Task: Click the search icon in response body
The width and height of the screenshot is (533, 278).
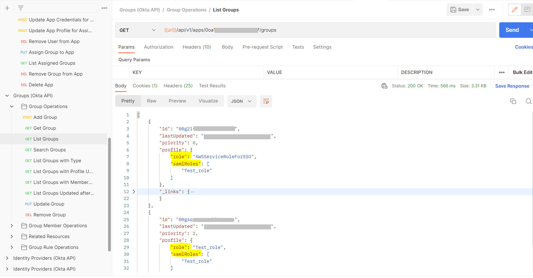Action: [528, 101]
